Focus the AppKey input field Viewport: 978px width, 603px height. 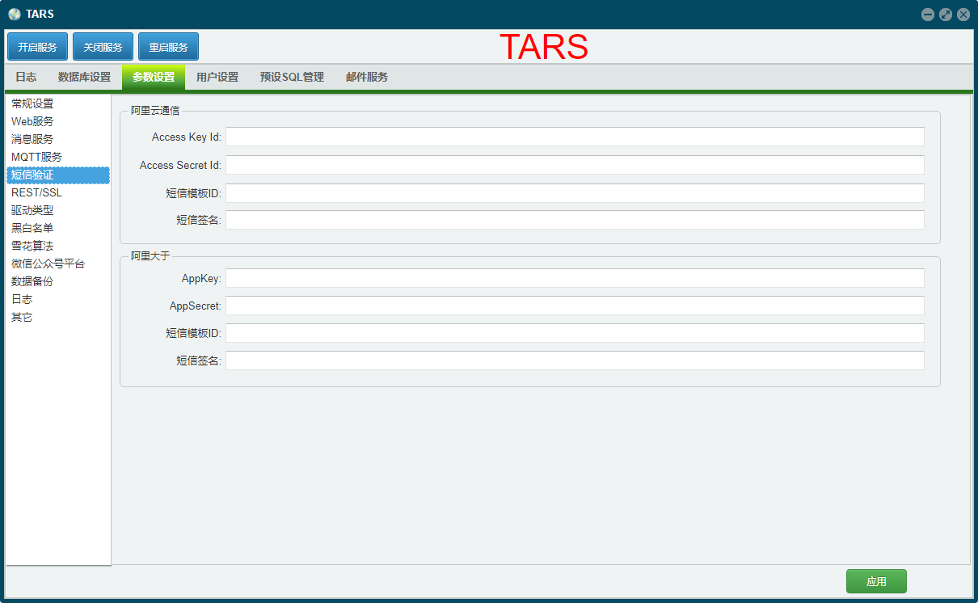575,278
